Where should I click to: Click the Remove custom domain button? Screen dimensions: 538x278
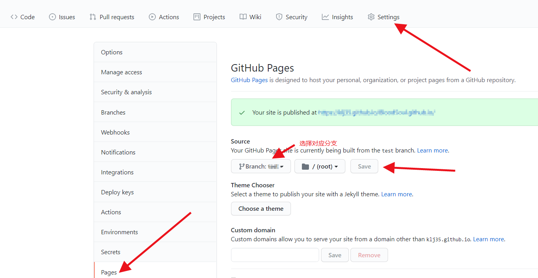[369, 255]
